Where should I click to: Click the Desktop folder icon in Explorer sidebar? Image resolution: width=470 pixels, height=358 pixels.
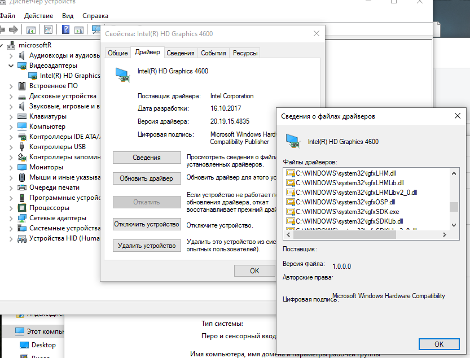pyautogui.click(x=24, y=345)
